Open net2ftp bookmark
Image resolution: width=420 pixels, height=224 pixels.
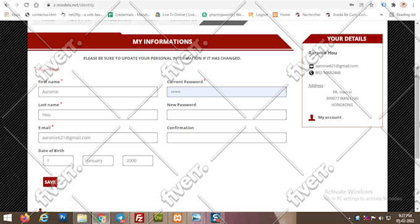[82, 15]
